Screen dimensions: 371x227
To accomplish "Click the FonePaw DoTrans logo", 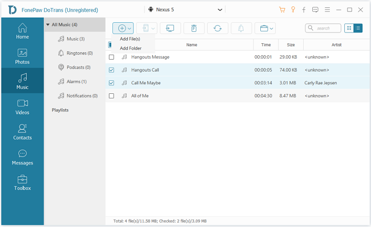I will (13, 10).
